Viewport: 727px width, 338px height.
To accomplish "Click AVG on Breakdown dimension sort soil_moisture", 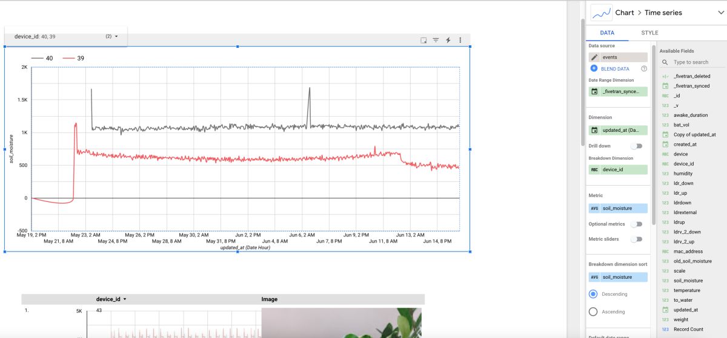I will (594, 278).
